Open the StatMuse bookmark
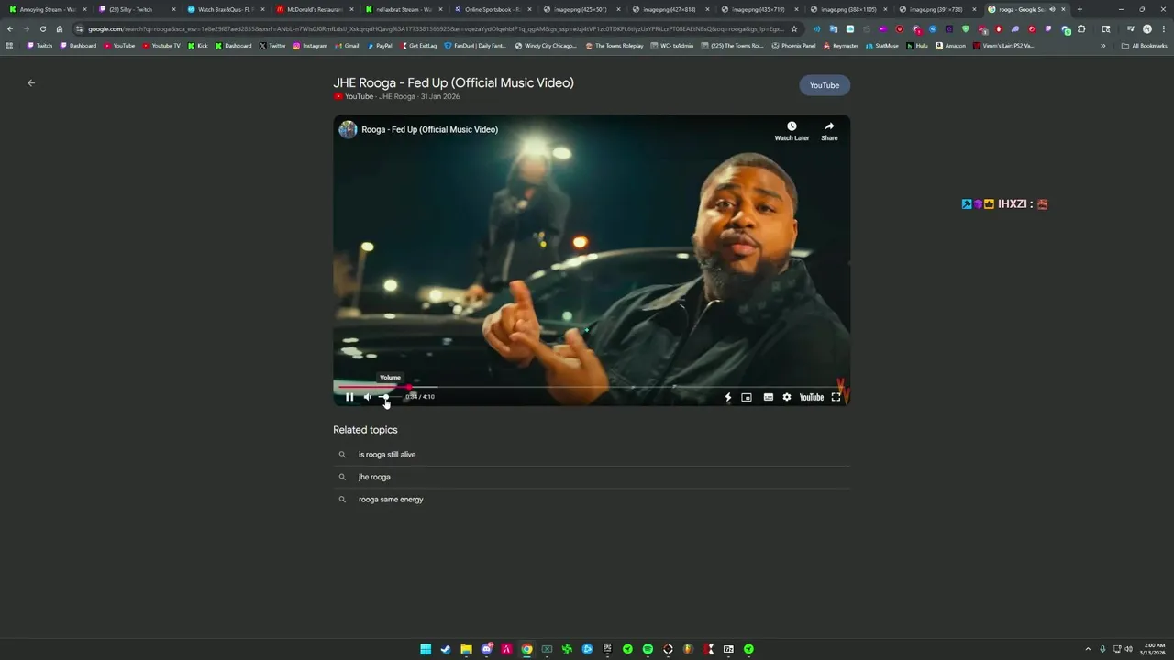 tap(882, 46)
